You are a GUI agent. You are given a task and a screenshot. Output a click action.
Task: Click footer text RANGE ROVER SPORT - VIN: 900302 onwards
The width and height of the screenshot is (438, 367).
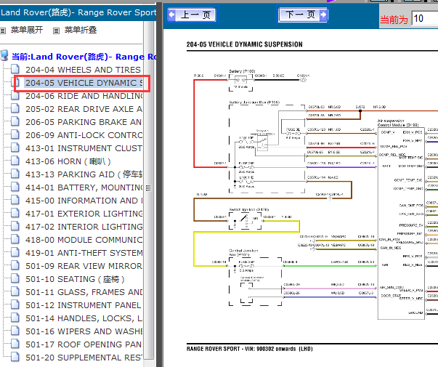click(x=249, y=349)
